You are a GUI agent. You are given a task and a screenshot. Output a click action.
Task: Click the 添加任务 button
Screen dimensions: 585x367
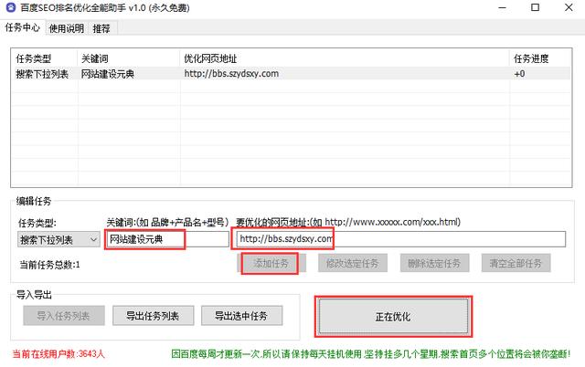(x=271, y=264)
